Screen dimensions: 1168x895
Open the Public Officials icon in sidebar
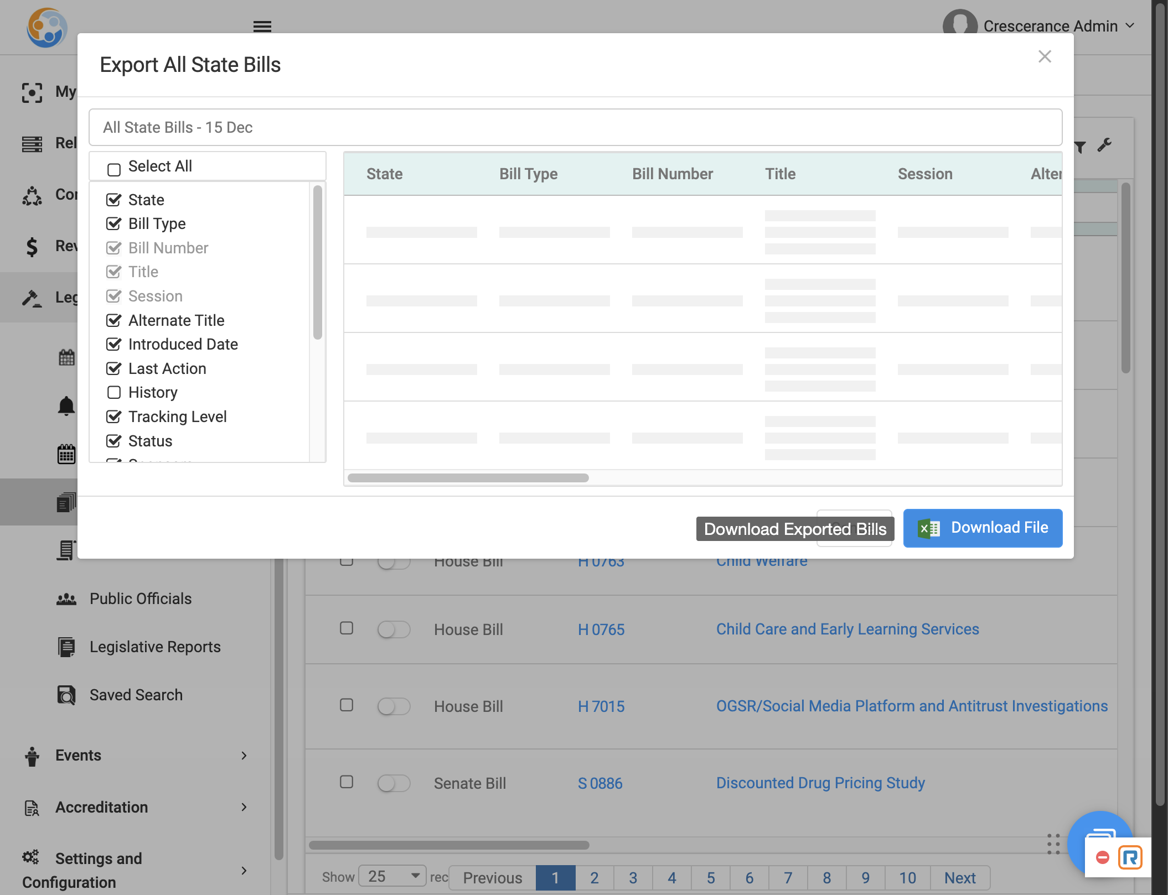66,599
